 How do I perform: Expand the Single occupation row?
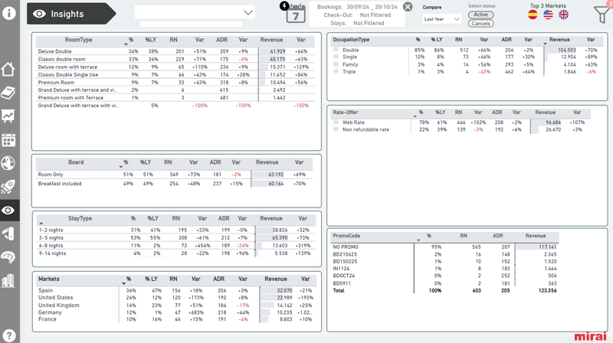point(336,57)
